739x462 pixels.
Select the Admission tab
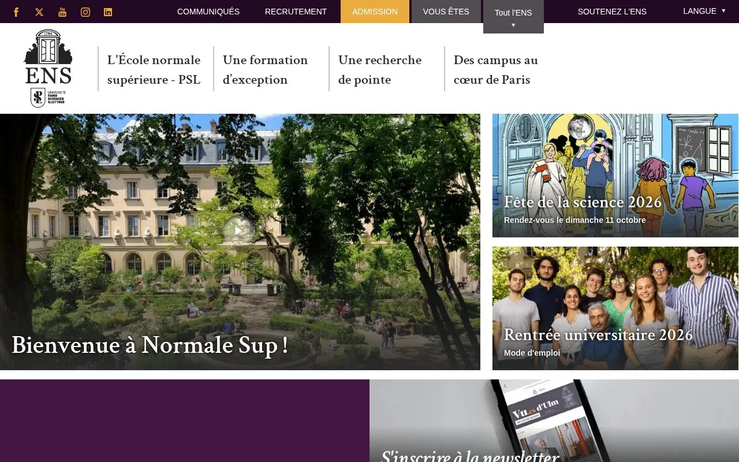375,12
